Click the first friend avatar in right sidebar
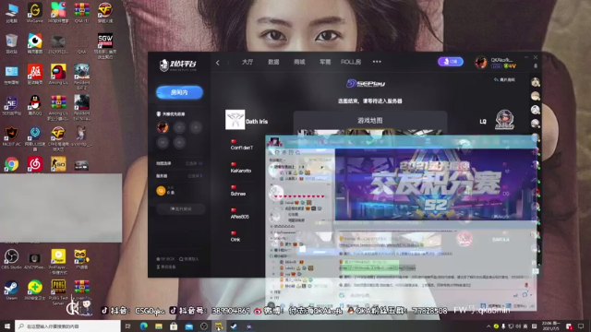591x332 pixels. click(x=535, y=82)
